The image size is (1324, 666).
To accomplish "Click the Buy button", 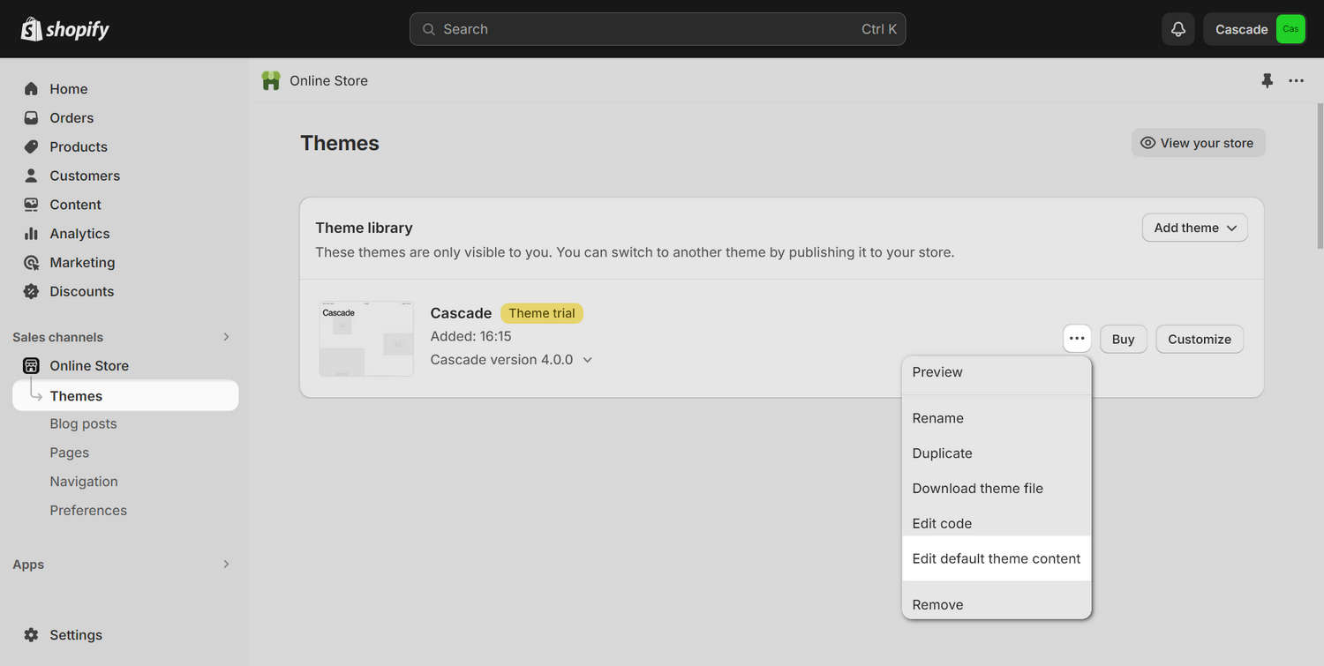I will point(1123,339).
